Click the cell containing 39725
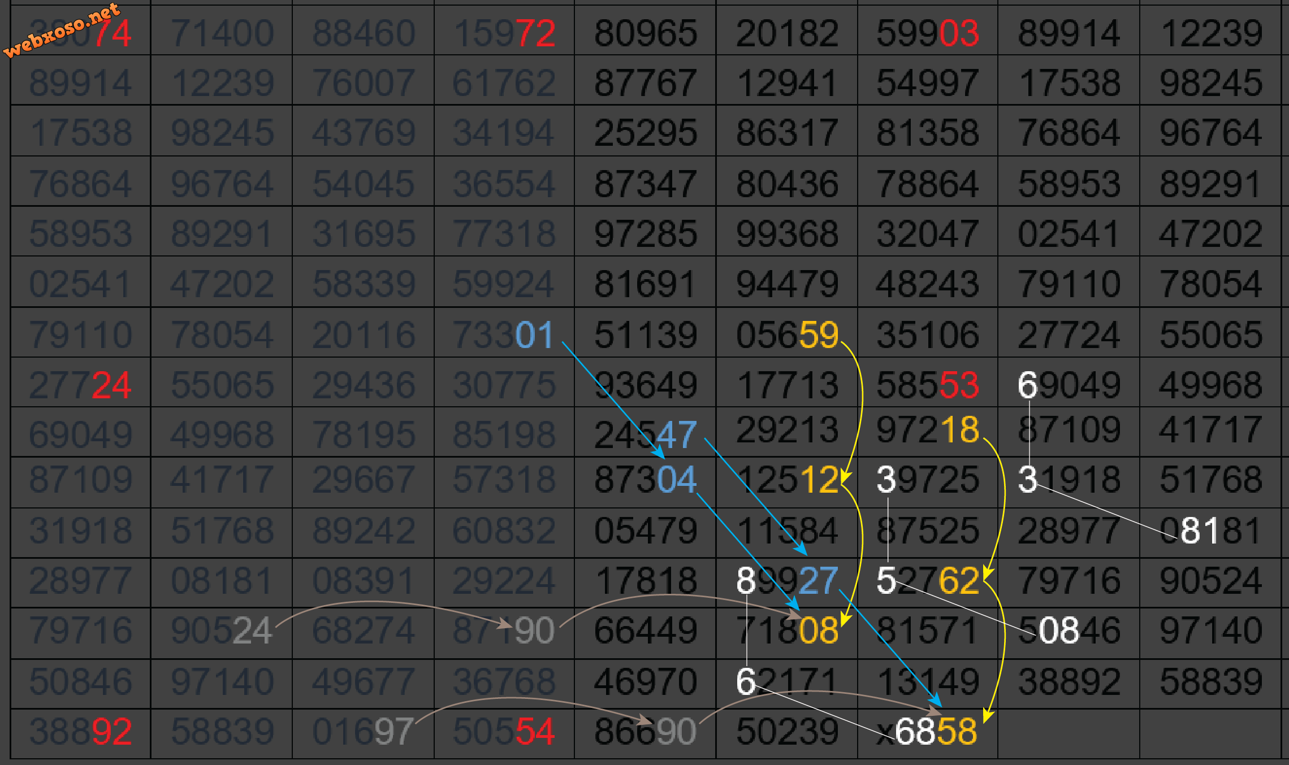Image resolution: width=1289 pixels, height=765 pixels. coord(928,480)
